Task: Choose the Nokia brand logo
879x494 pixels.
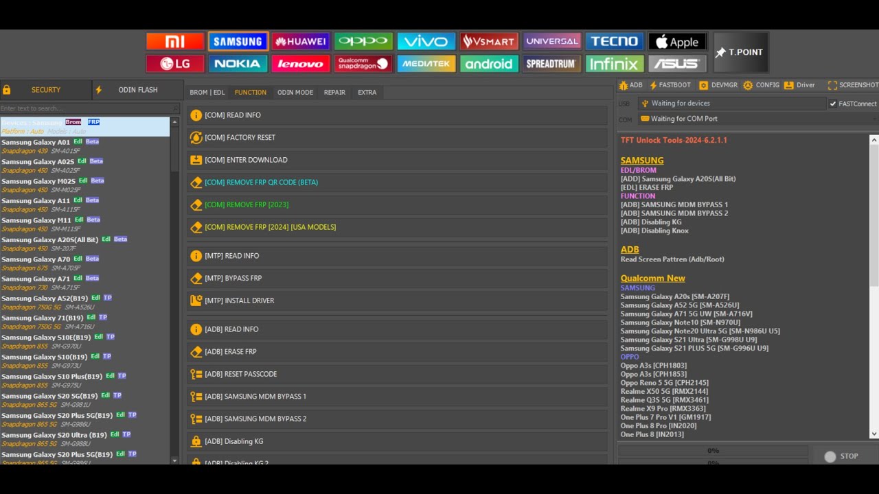Action: [x=238, y=64]
